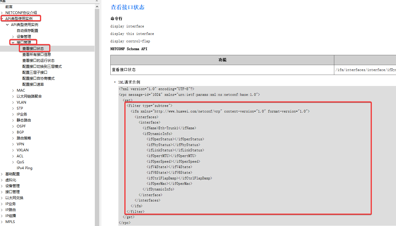Click the "display this interface" command
The width and height of the screenshot is (396, 226).
pyautogui.click(x=132, y=34)
